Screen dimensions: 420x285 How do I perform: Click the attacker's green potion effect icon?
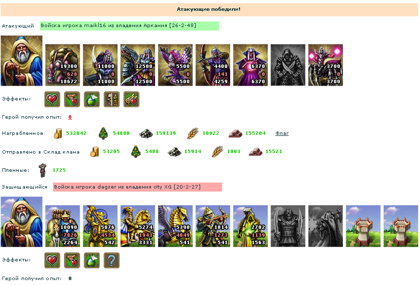coord(91,99)
